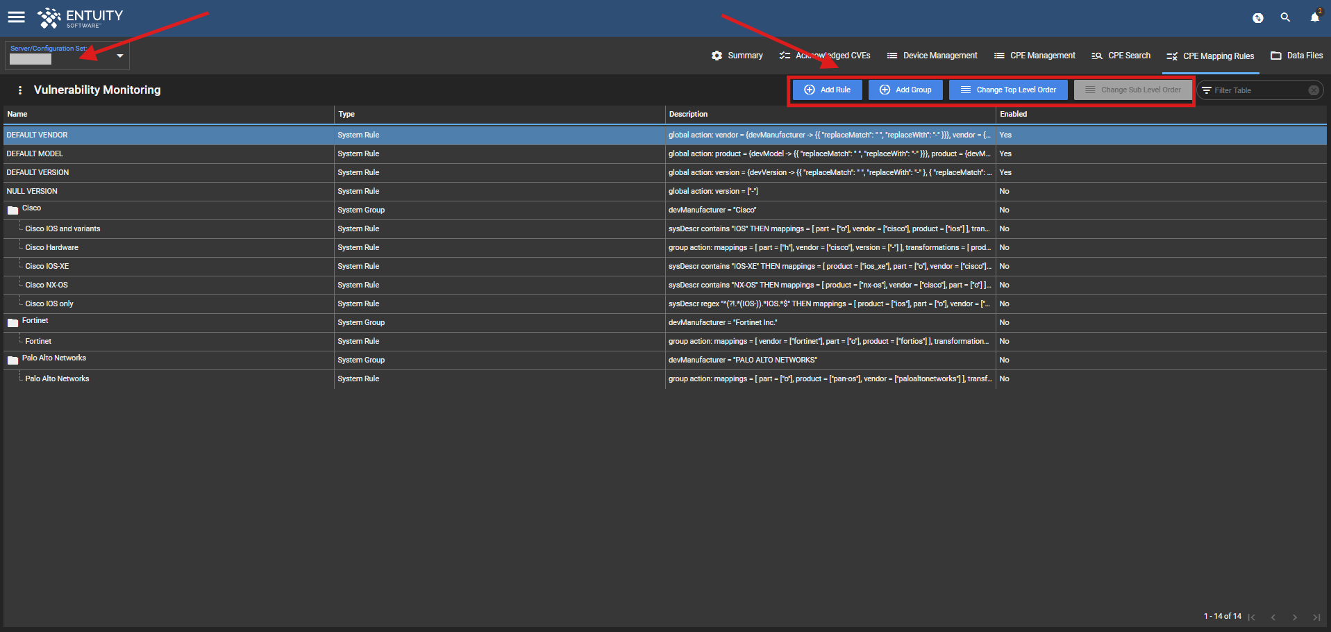Click Change Sub Level Order button
The width and height of the screenshot is (1331, 632).
(1133, 90)
